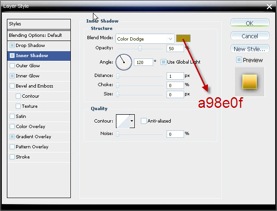Open the Contour picker arrow in Quality
277x211 pixels.
coord(132,121)
